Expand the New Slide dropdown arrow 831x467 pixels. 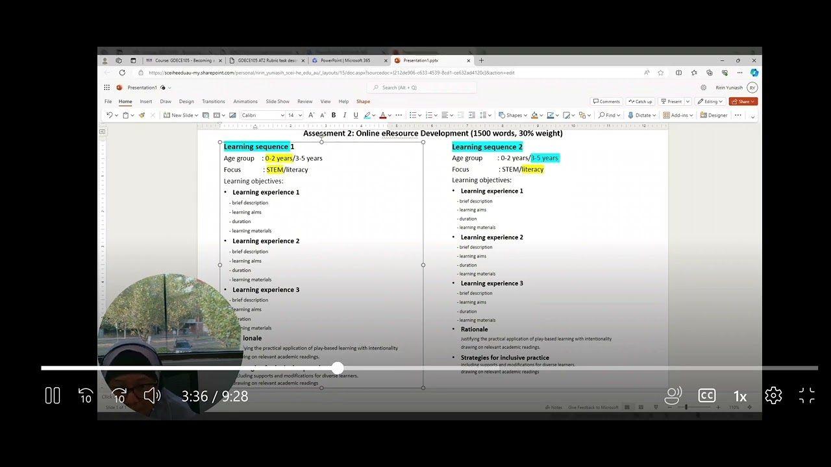coord(197,115)
